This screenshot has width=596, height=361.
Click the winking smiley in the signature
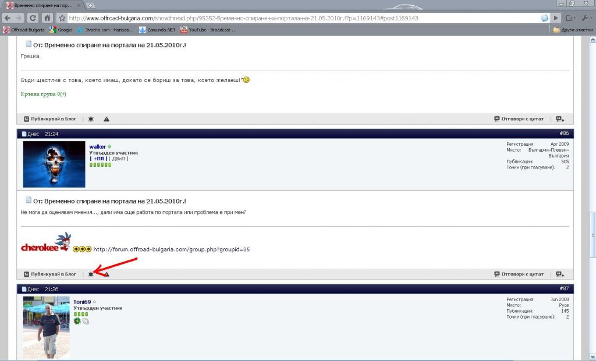click(246, 80)
